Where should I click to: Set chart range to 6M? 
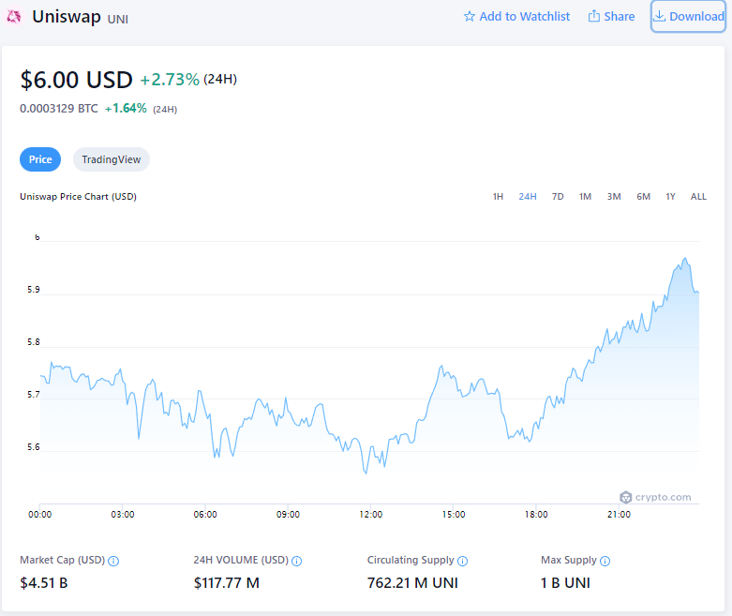[643, 197]
